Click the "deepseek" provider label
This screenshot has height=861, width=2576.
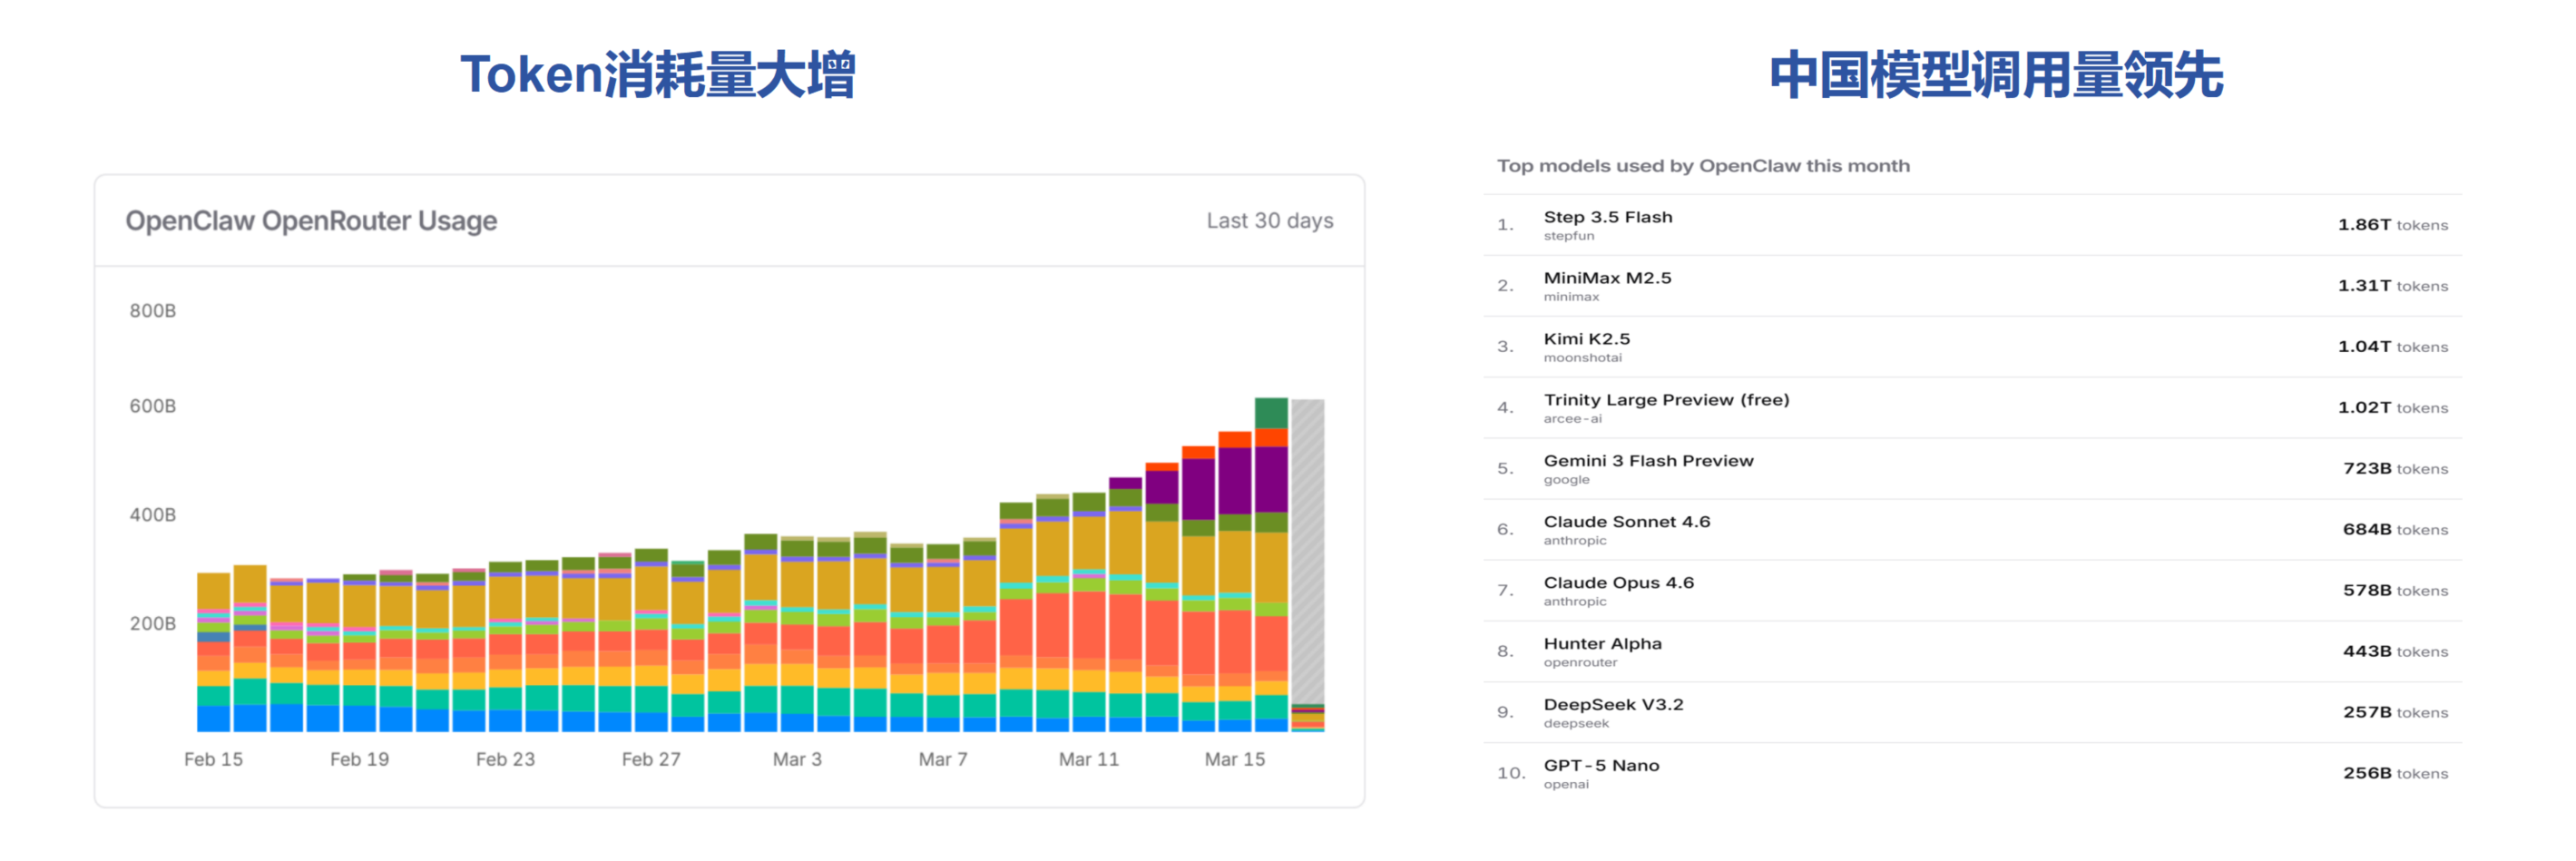[x=1577, y=724]
